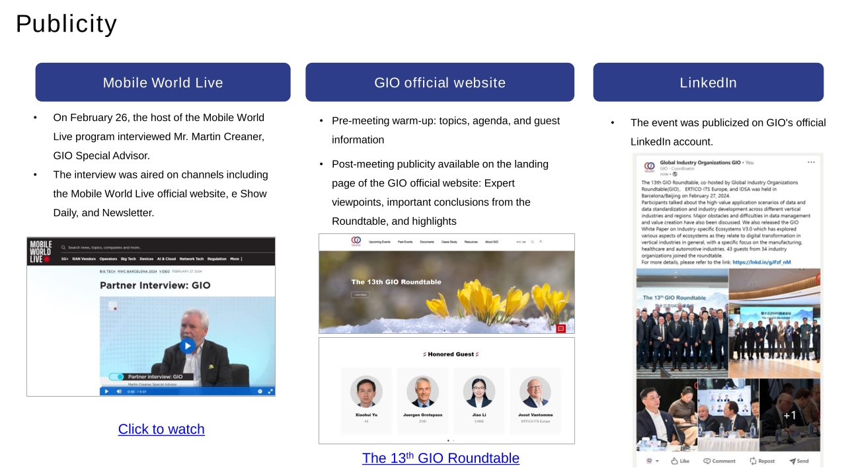846x476 pixels.
Task: Open Case Study on GIO website
Action: [449, 242]
